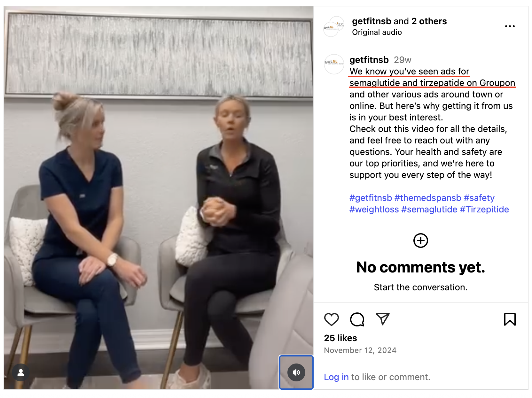View the '2 others' collaborators
The height and width of the screenshot is (398, 532).
click(x=429, y=21)
